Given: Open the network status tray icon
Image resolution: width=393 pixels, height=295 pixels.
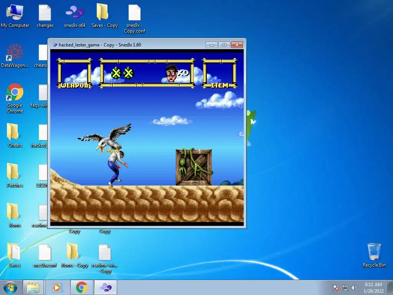Looking at the screenshot, I should tap(345, 288).
